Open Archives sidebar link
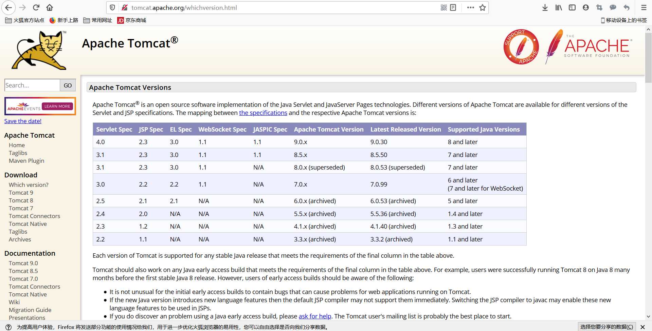Screen dimensions: 652x331 tap(20, 239)
